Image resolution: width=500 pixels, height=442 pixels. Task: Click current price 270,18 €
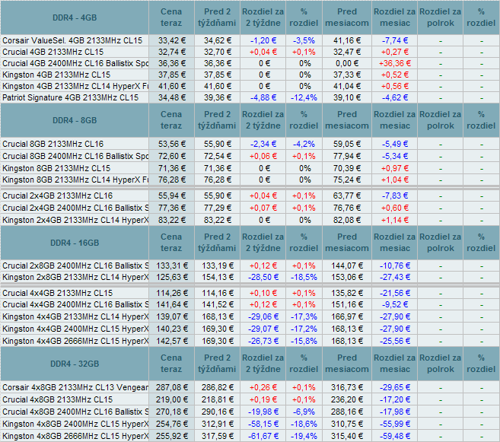pyautogui.click(x=172, y=412)
